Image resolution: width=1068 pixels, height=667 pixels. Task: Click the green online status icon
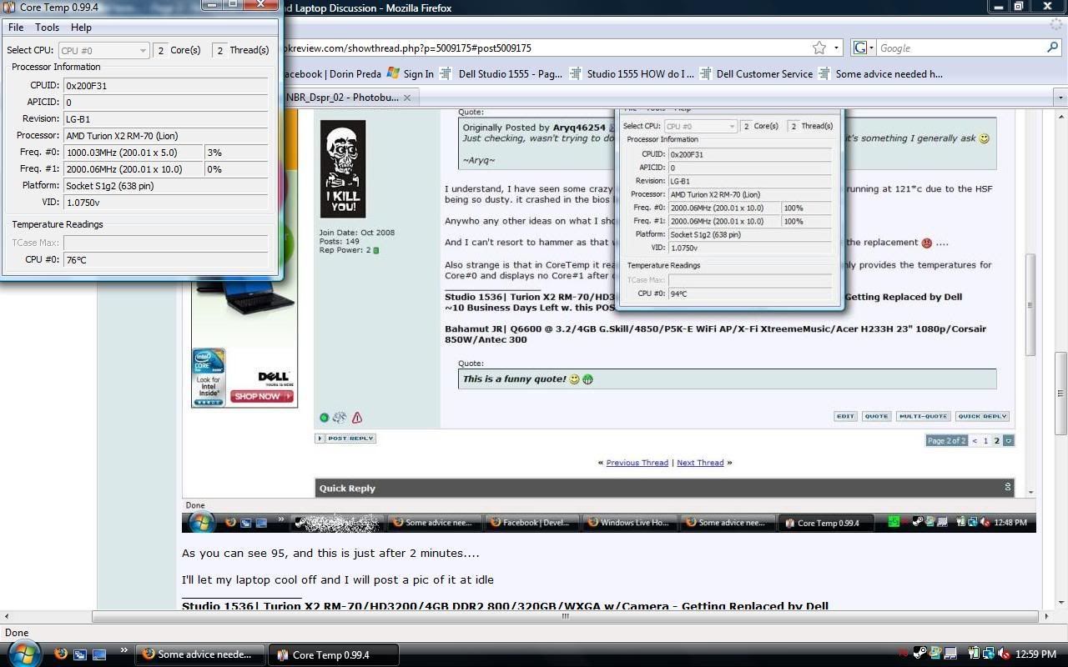325,418
